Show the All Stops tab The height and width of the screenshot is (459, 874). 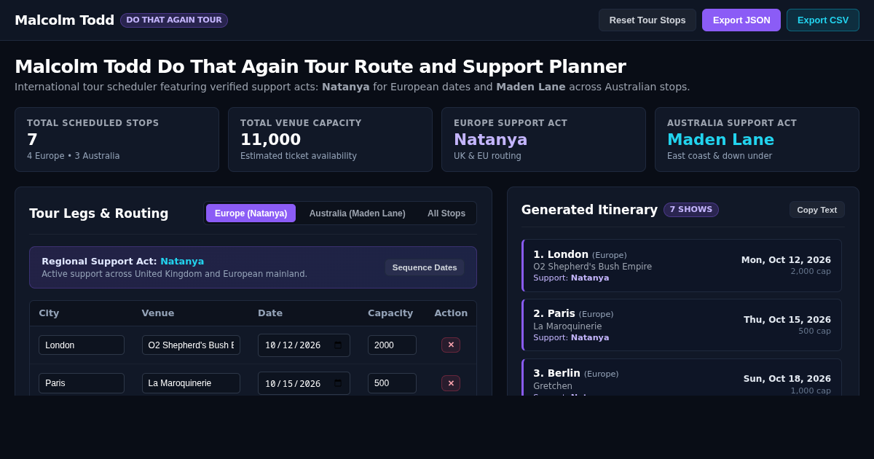tap(446, 213)
